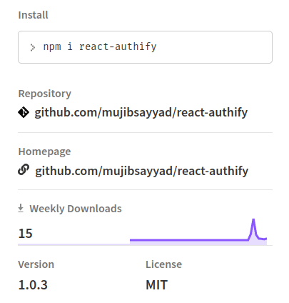Click the download arrow icon by Weekly Downloads
Image resolution: width=289 pixels, height=303 pixels.
tap(21, 208)
